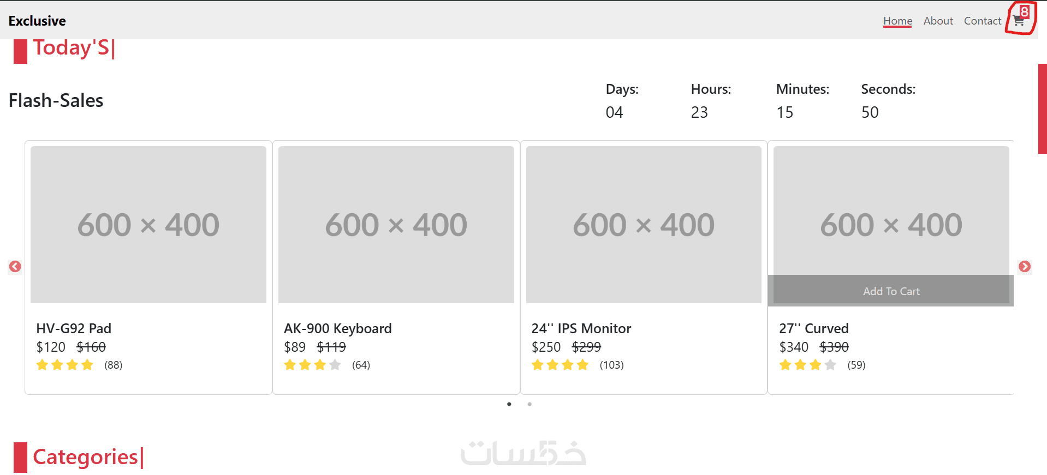Click the previous slide arrow
The width and height of the screenshot is (1047, 475).
15,266
